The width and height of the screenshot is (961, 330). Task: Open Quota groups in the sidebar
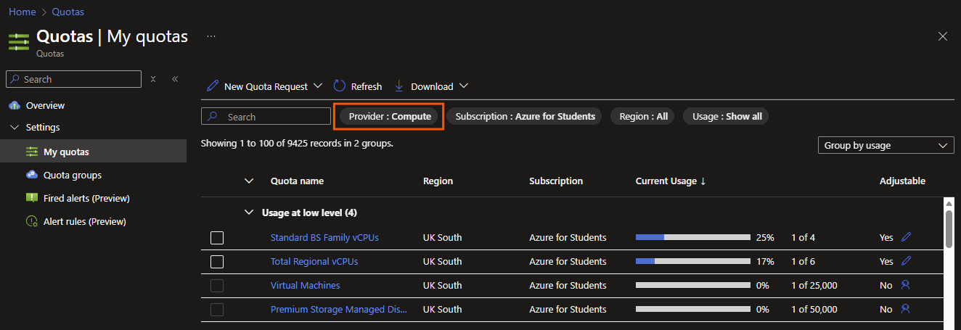[x=72, y=175]
